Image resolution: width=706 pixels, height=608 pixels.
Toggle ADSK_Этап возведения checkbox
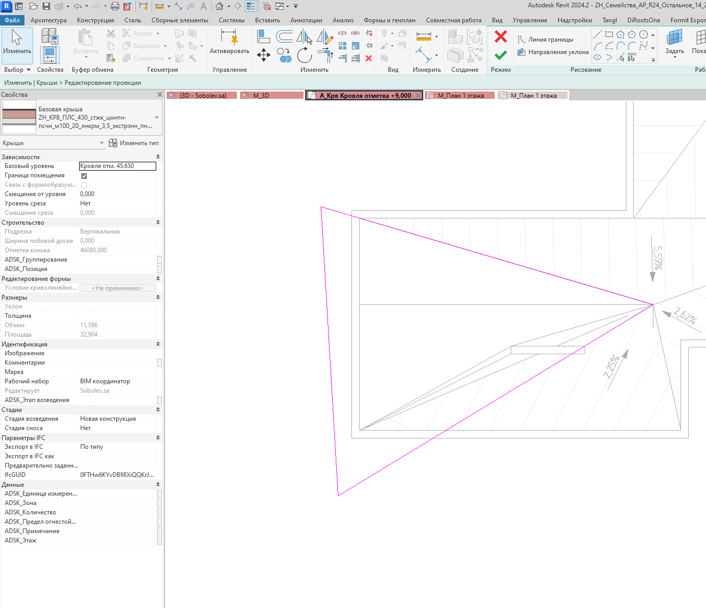coord(159,400)
